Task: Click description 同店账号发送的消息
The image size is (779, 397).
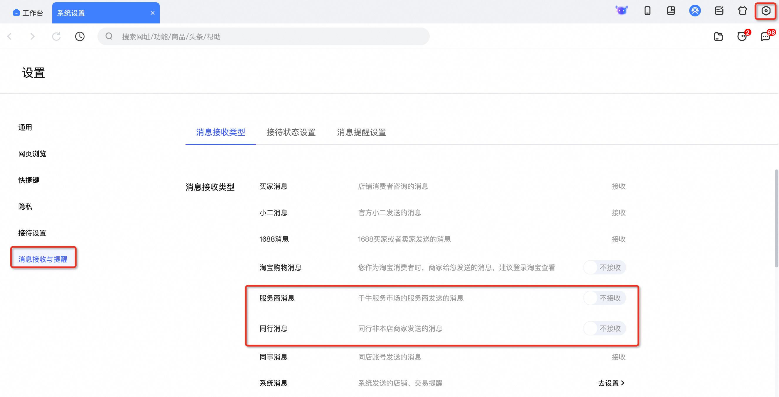Action: tap(389, 357)
